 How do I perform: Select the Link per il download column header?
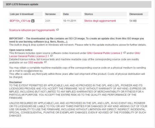[x=26, y=14]
